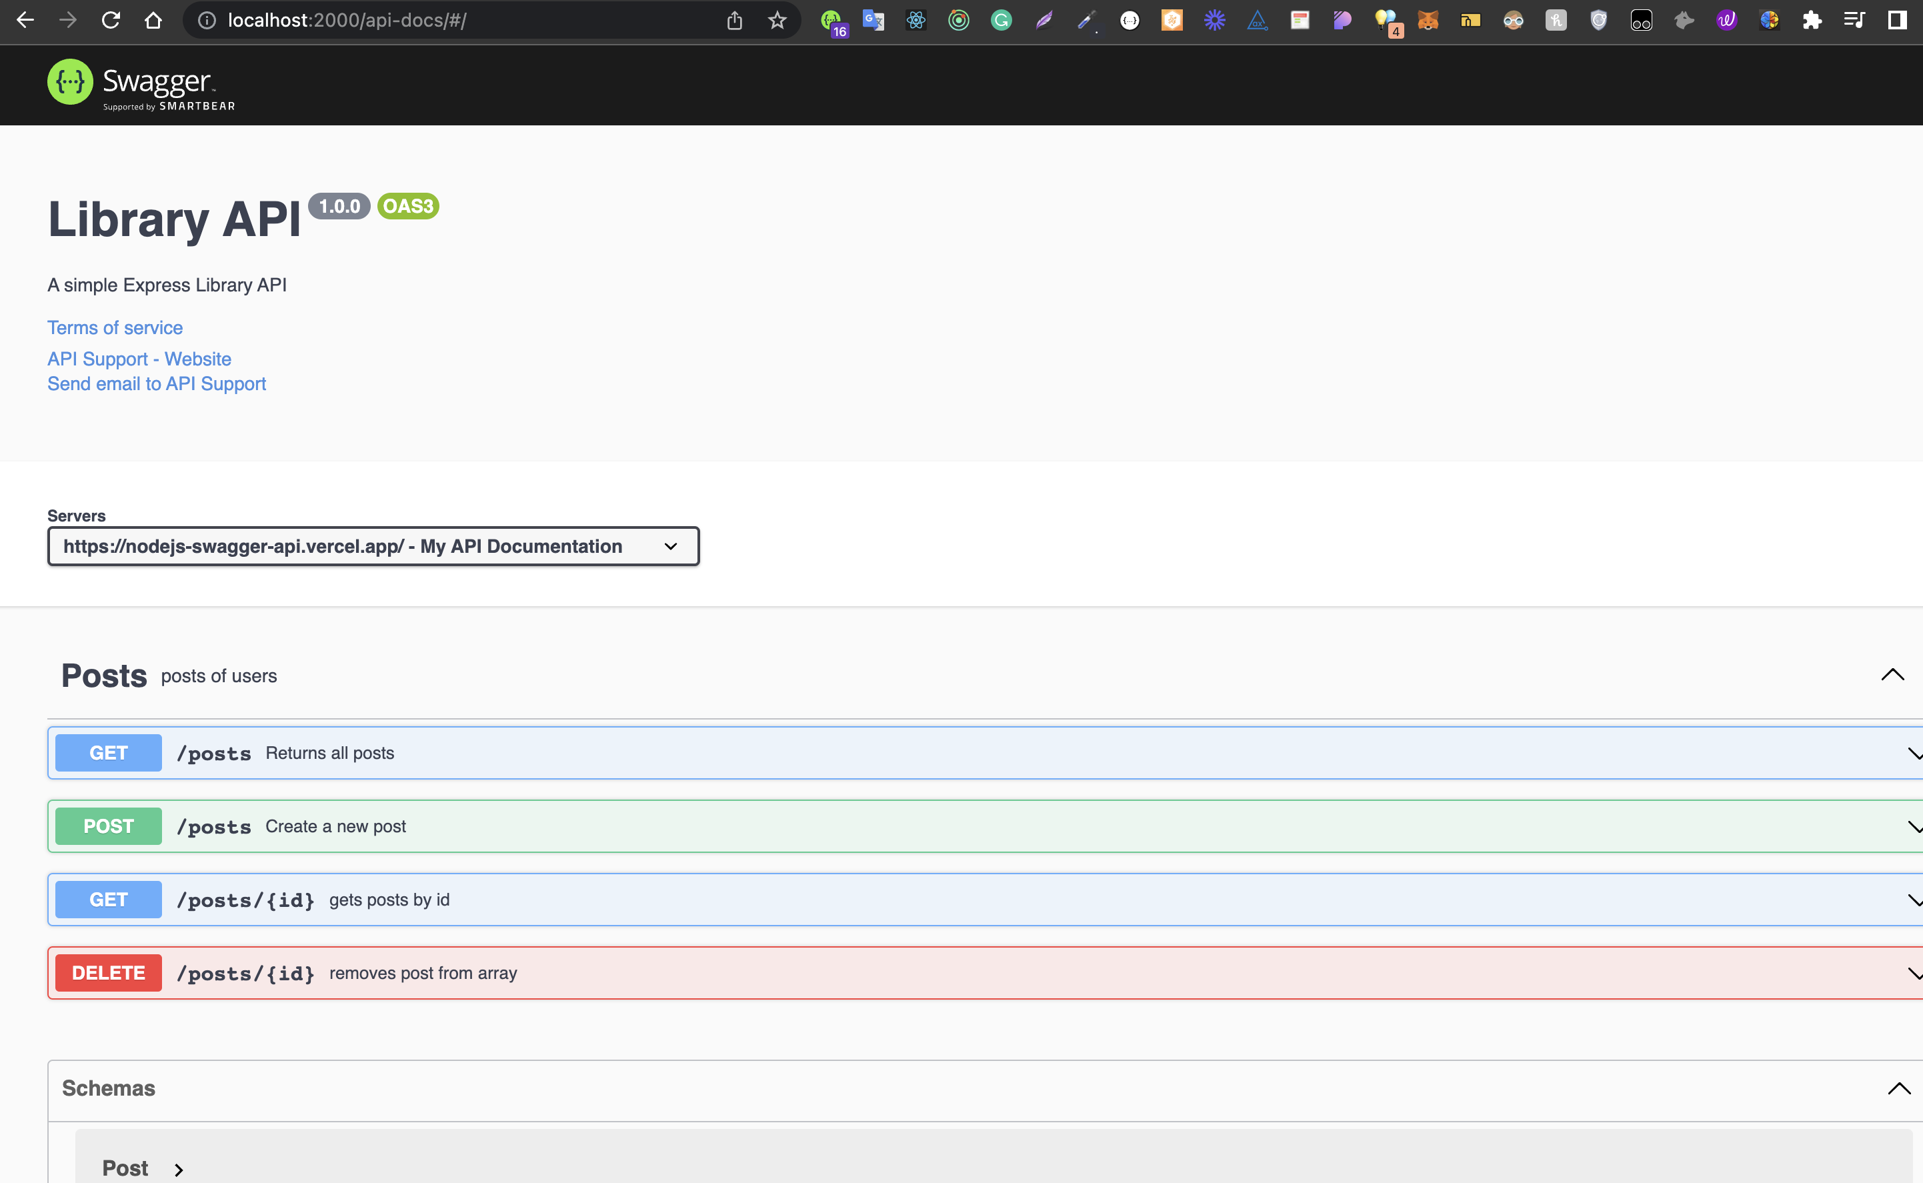Open the Servers dropdown selector

[x=373, y=546]
